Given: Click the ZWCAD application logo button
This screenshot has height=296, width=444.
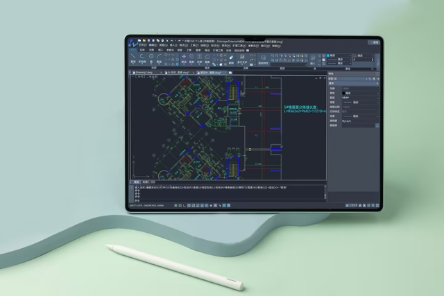Looking at the screenshot, I should click(132, 42).
